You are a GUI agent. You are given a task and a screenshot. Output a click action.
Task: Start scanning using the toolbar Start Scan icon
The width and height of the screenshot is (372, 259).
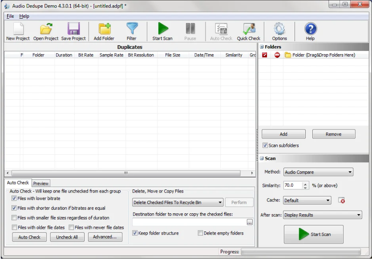[163, 28]
